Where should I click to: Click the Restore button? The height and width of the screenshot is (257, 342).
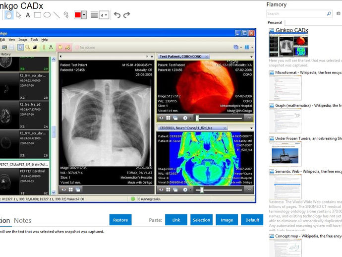point(120,220)
